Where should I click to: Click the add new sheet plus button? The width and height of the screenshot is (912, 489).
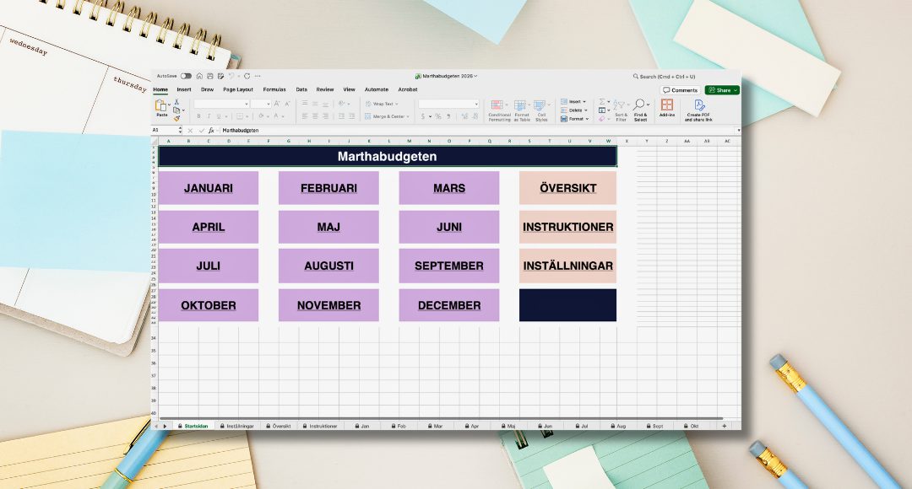tap(724, 427)
